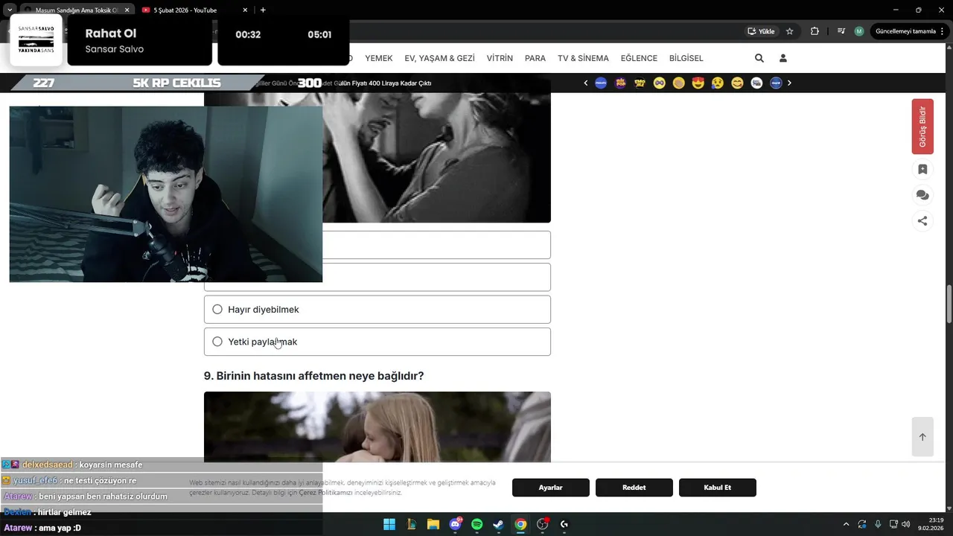The width and height of the screenshot is (953, 536).
Task: Click the 'Rahat Ol' song title overlay
Action: pos(111,33)
